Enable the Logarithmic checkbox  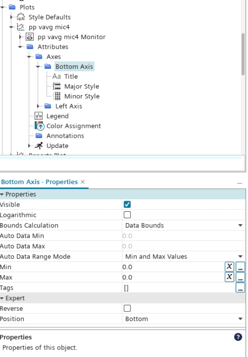tap(127, 215)
